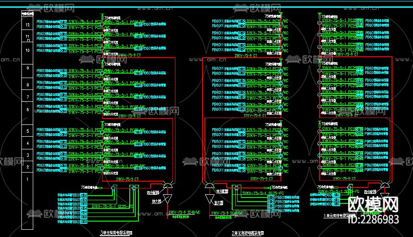This screenshot has width=413, height=237.
Task: Click the header cell atop the floor number column
Action: (x=27, y=14)
